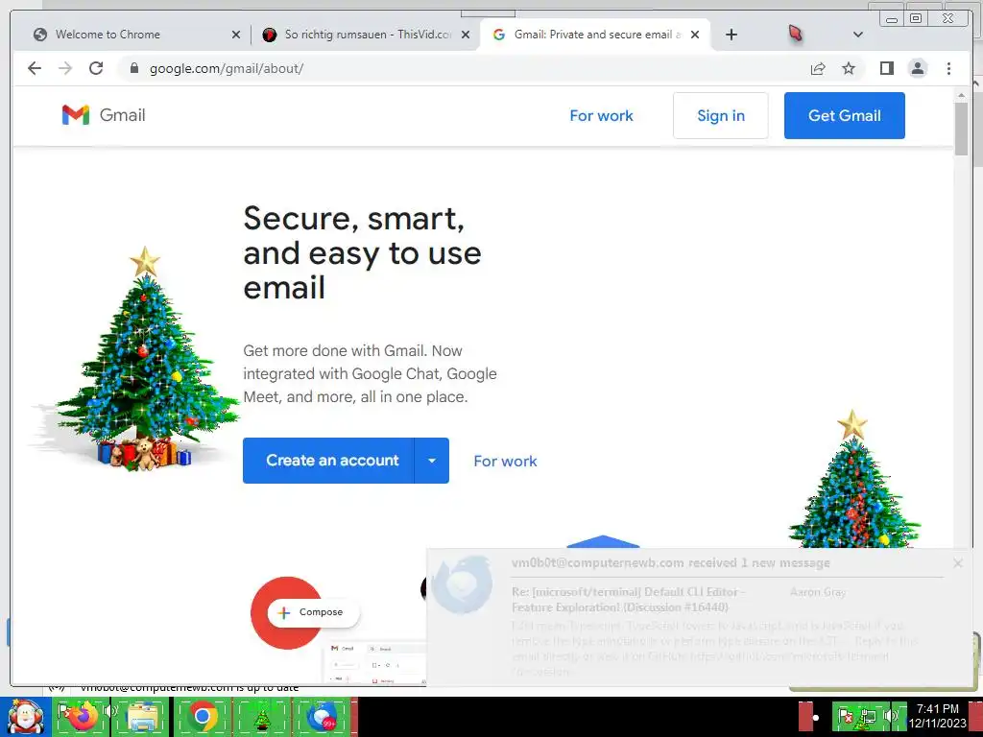Open For work link in header
The height and width of the screenshot is (737, 983).
601,116
